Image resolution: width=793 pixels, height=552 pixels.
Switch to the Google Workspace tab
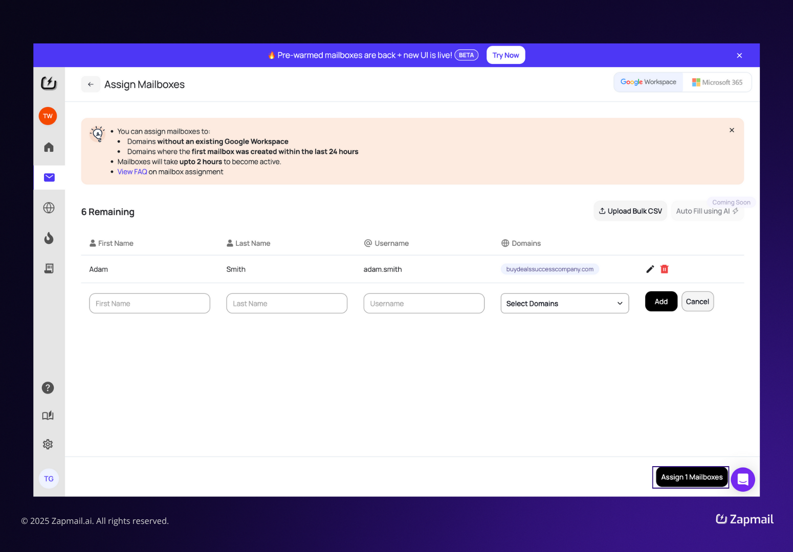coord(648,82)
